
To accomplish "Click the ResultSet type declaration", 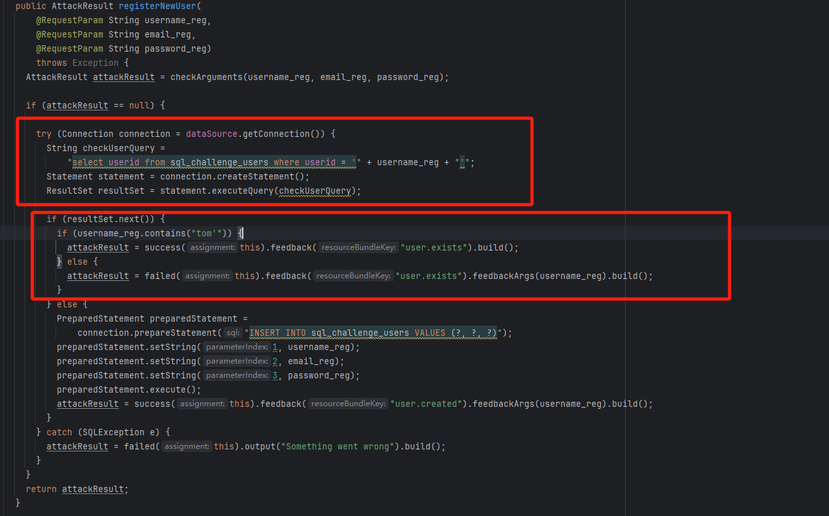I will point(70,191).
